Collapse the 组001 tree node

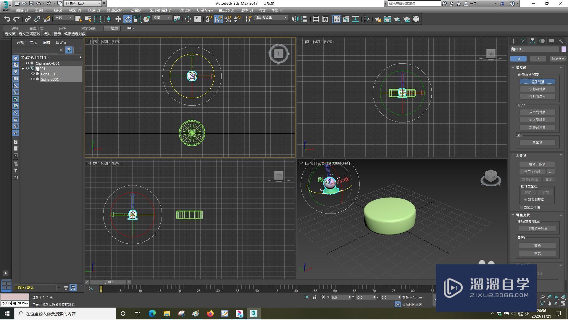pos(22,69)
